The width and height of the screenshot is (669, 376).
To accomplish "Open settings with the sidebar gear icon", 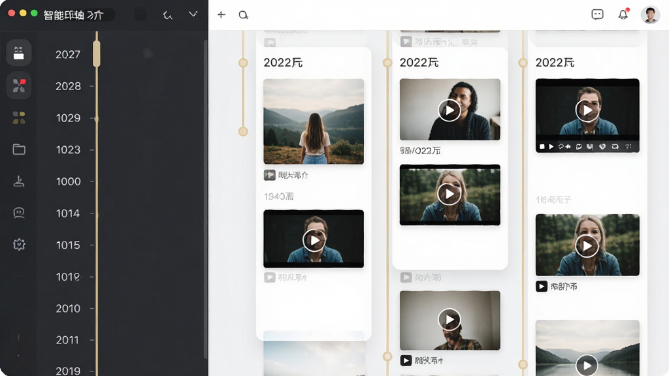I will (x=19, y=244).
